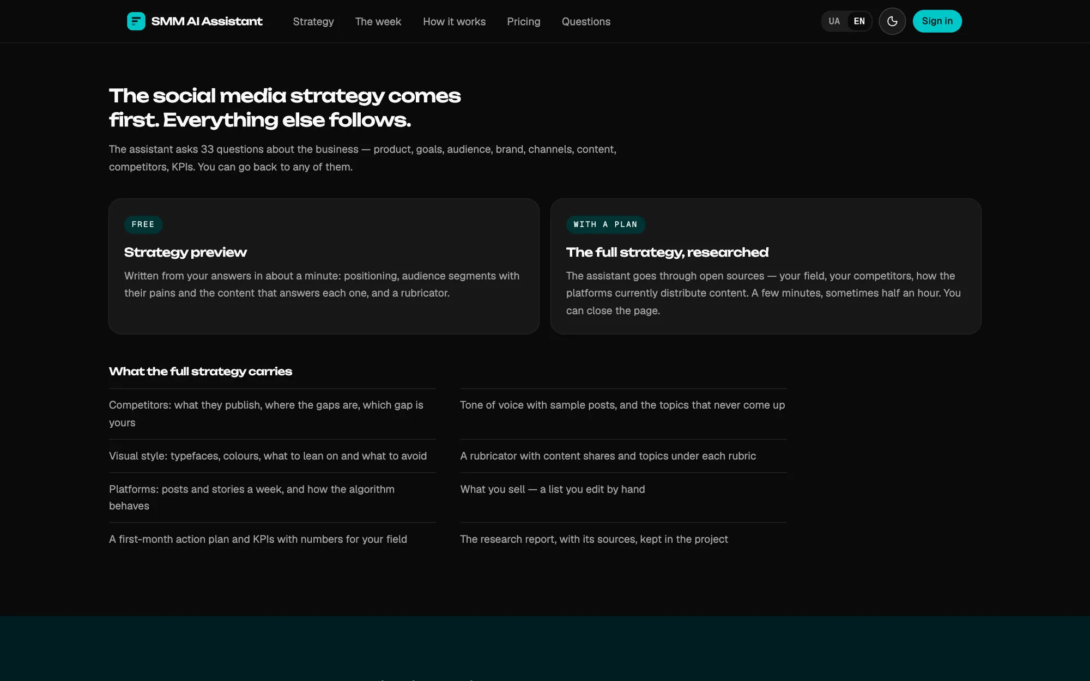
Task: Click 'What the full strategy carries' heading
Action: coord(201,372)
